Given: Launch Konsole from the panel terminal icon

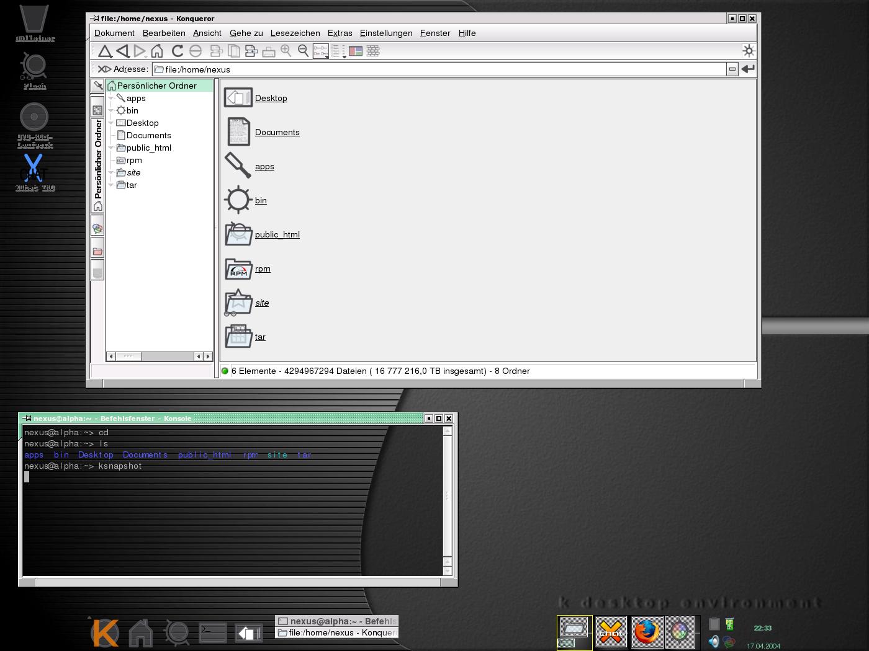Looking at the screenshot, I should tap(213, 632).
